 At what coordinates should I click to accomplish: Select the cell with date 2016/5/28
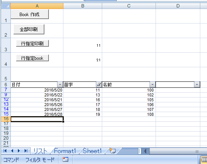point(37,114)
